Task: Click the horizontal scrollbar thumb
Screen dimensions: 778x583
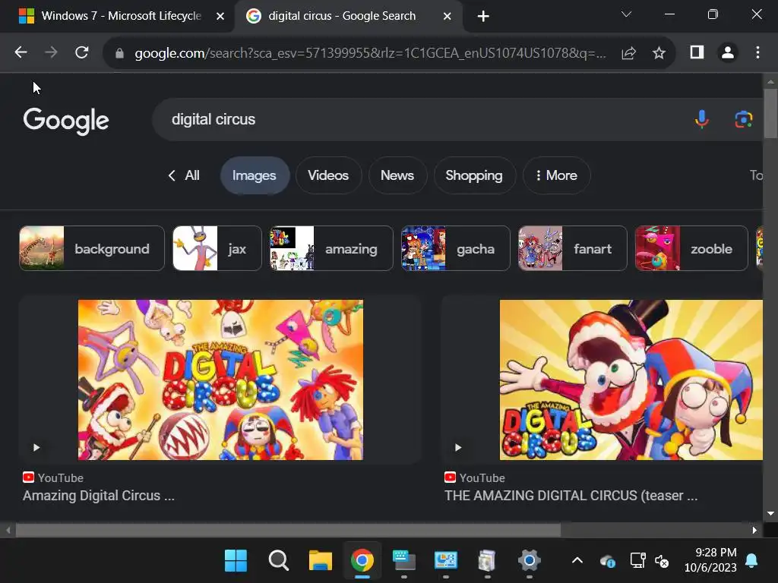Action: coord(288,530)
